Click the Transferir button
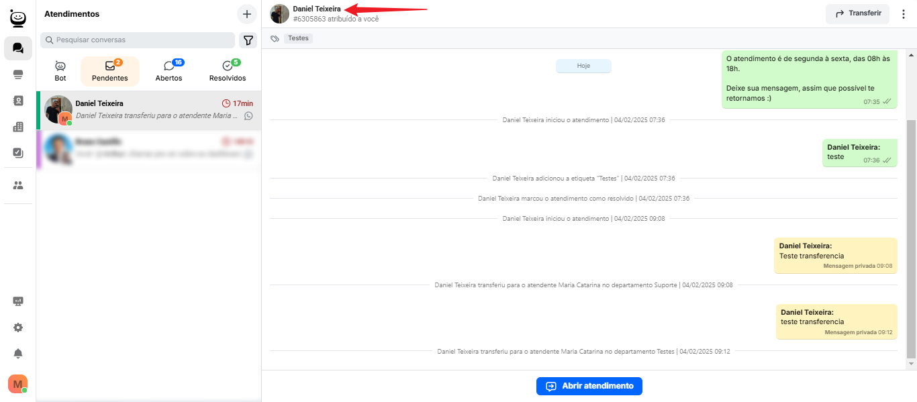The height and width of the screenshot is (402, 917). point(857,13)
